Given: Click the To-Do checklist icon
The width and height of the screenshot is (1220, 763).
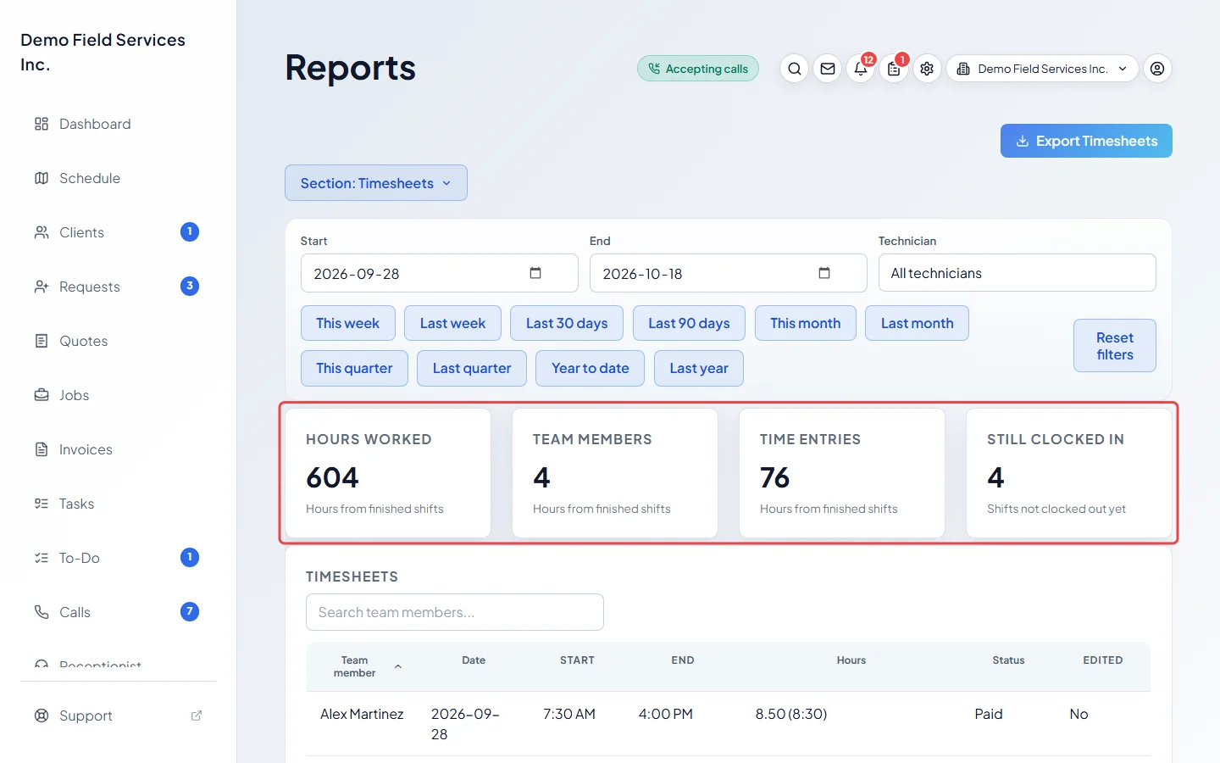Looking at the screenshot, I should tap(42, 558).
